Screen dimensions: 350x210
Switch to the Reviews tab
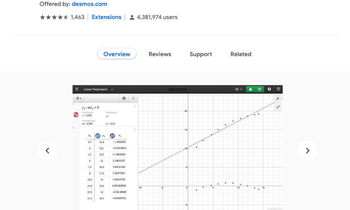click(160, 54)
